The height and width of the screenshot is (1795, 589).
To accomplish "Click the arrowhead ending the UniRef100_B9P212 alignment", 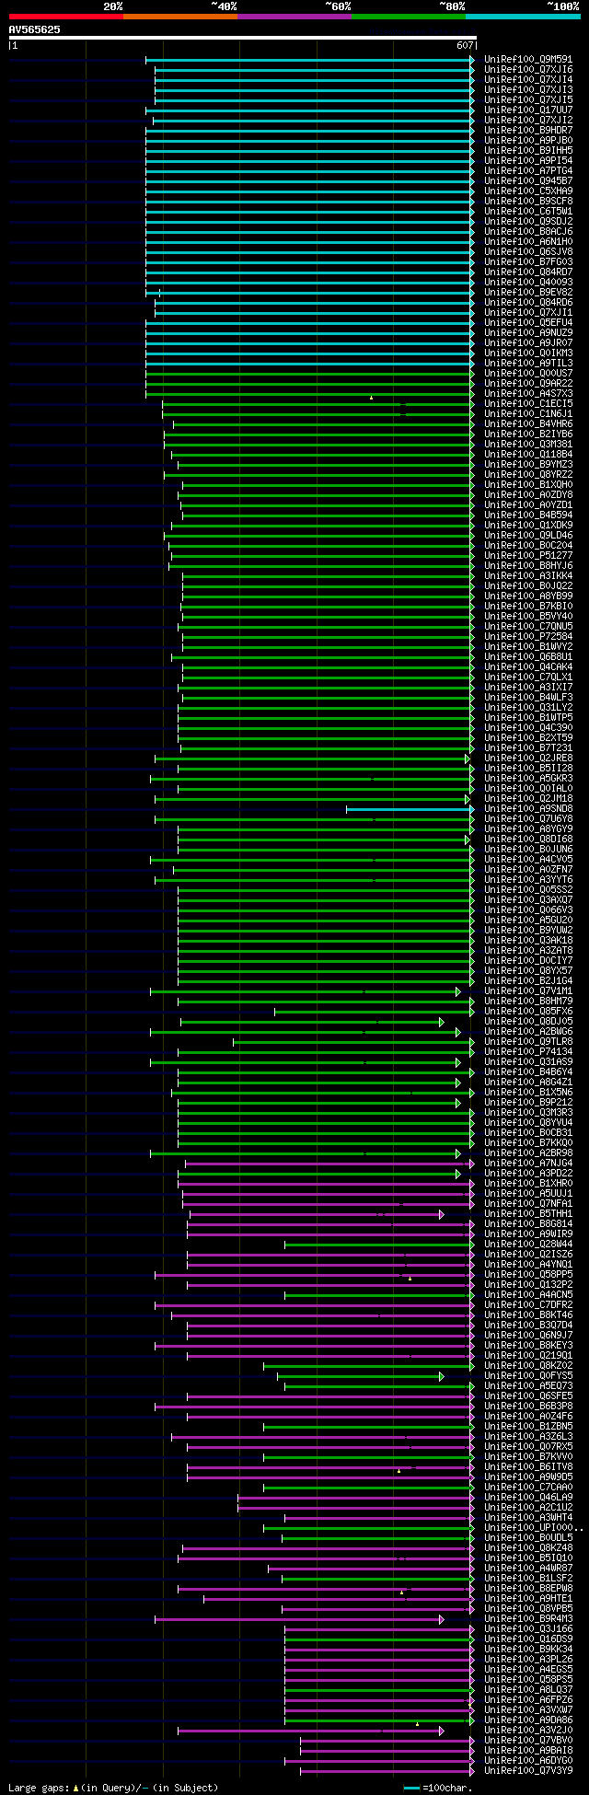I will click(457, 1103).
